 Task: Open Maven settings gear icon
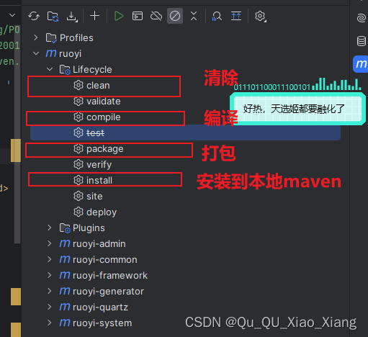click(x=260, y=16)
